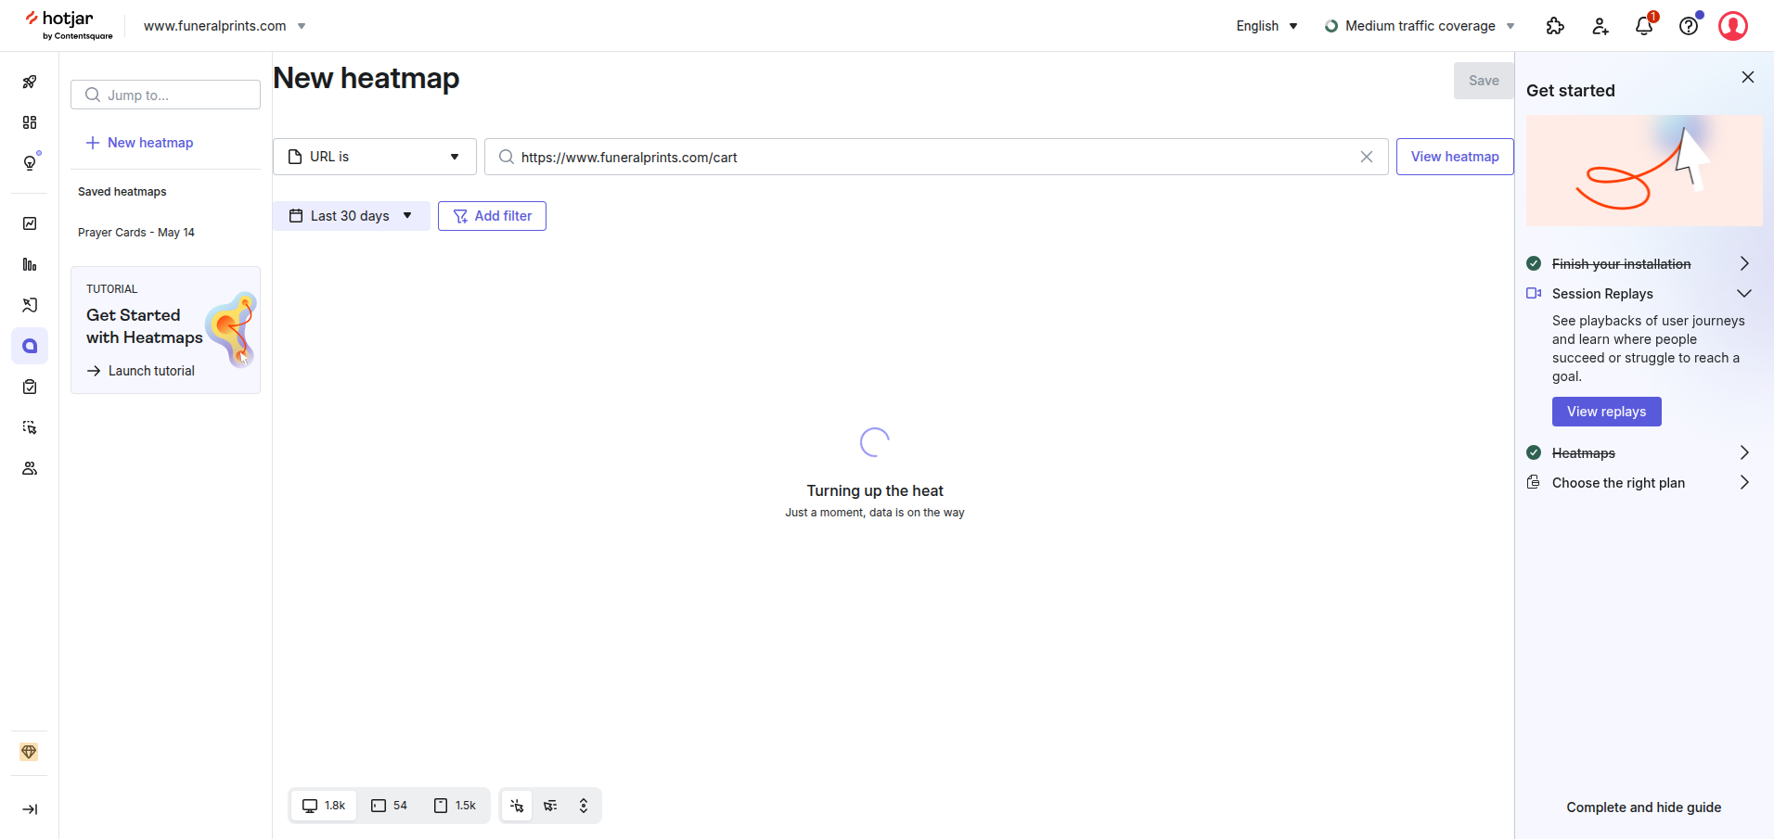Image resolution: width=1774 pixels, height=839 pixels.
Task: Click the View heatmap button
Action: click(x=1454, y=157)
